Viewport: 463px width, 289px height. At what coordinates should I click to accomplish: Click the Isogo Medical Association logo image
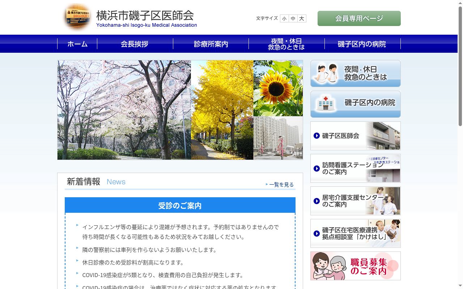(x=77, y=17)
